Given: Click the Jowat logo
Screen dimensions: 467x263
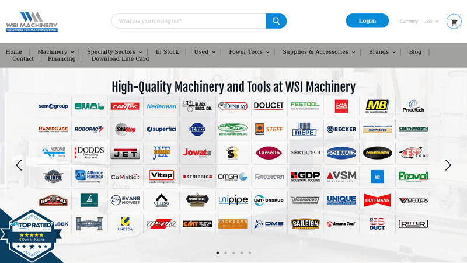Looking at the screenshot, I should tap(197, 153).
